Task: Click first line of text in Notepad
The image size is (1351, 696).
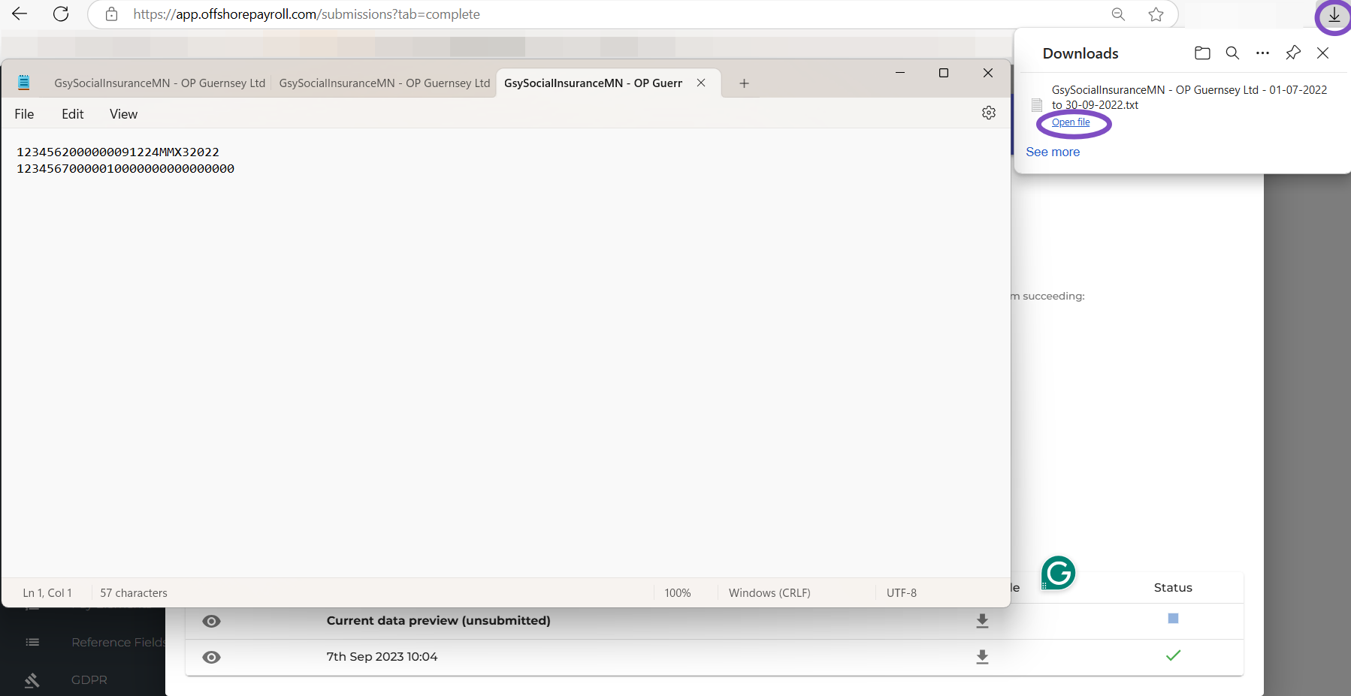Action: point(118,152)
